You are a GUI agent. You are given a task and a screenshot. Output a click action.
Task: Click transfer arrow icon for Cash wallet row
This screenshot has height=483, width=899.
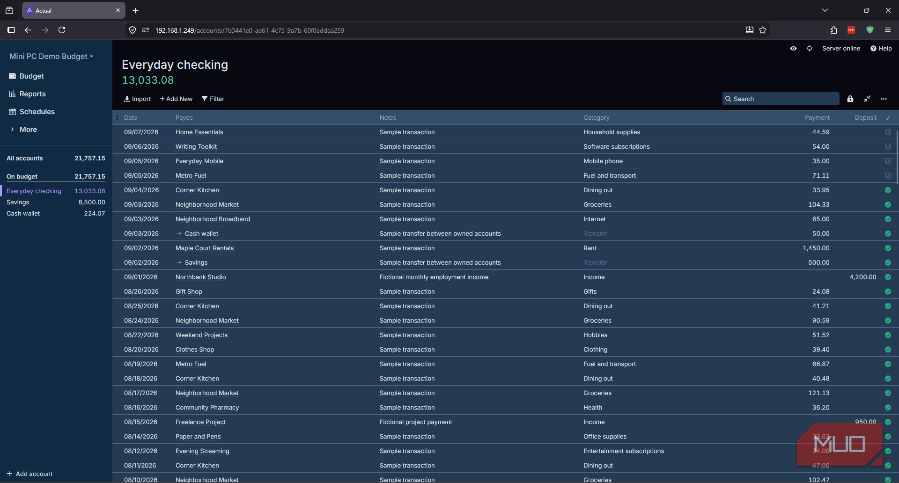pos(179,233)
